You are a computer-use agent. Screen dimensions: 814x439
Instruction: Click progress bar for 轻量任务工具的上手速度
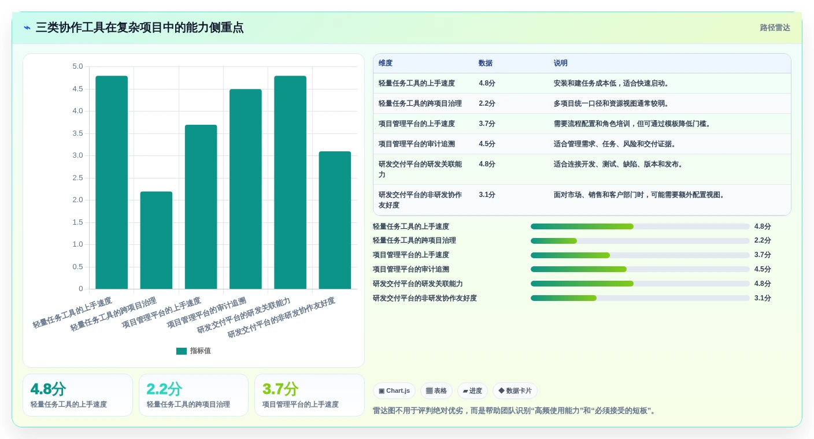[x=640, y=226]
